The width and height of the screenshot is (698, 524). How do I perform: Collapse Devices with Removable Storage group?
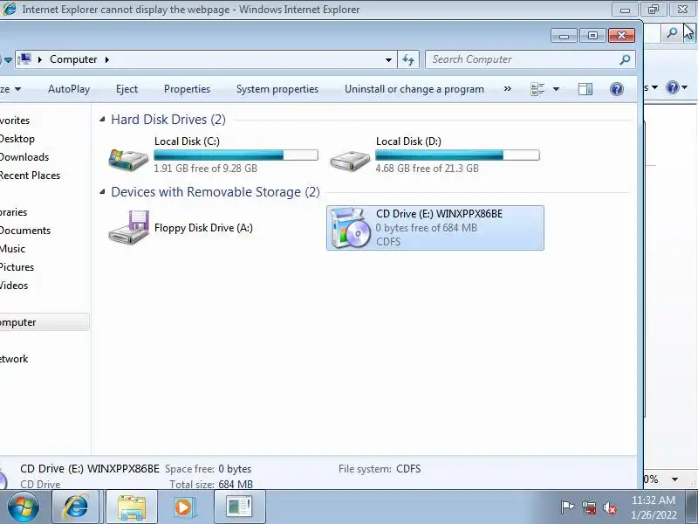(x=102, y=191)
